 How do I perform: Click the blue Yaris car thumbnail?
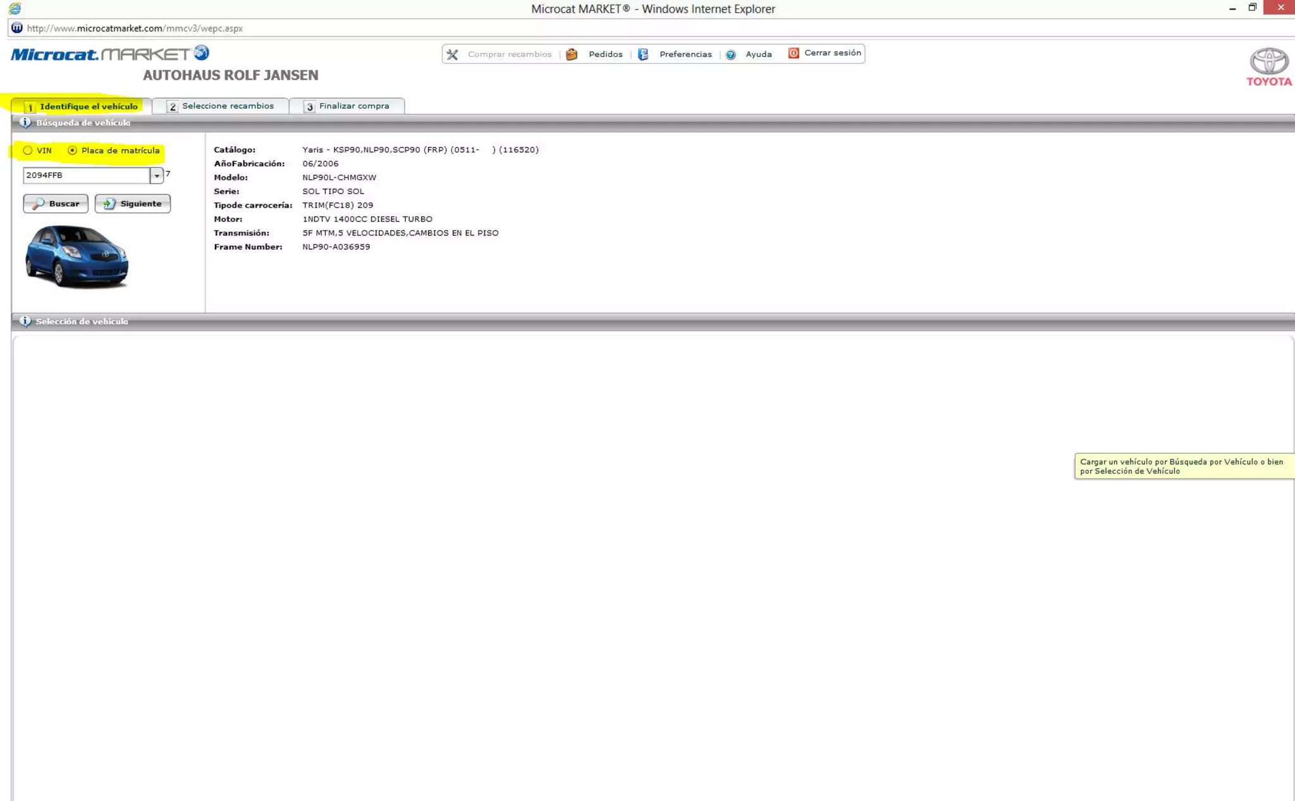77,257
